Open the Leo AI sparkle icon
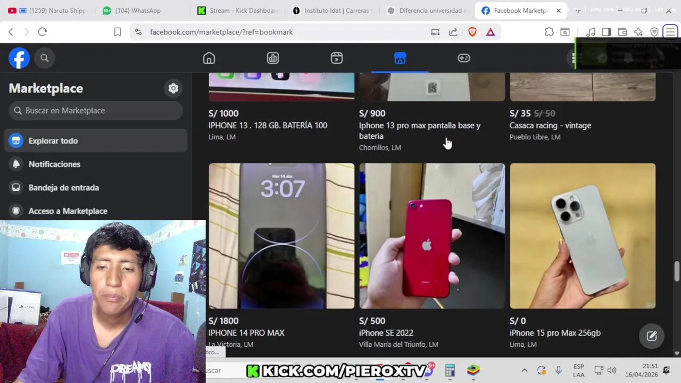 (638, 32)
